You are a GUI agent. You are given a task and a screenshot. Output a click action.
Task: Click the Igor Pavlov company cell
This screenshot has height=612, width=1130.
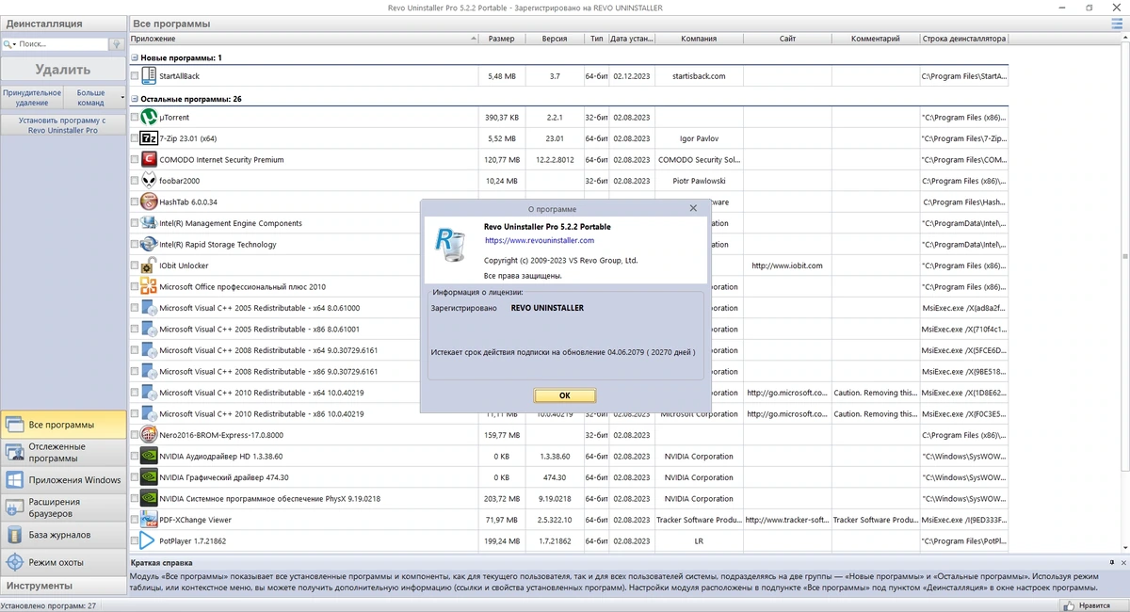click(699, 139)
